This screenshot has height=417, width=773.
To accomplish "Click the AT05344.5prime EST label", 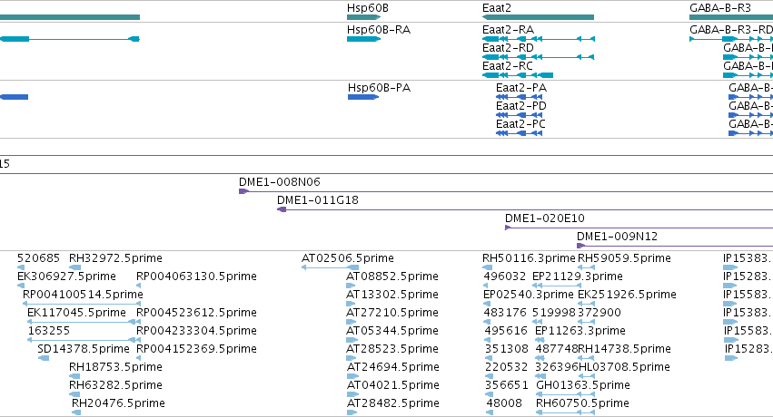I will [x=392, y=331].
